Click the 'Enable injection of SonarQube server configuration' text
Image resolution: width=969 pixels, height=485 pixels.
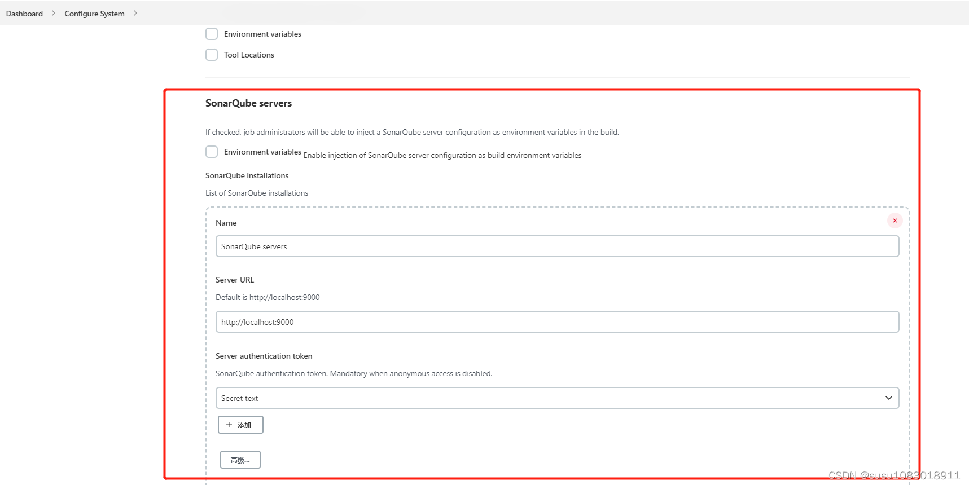(x=442, y=155)
